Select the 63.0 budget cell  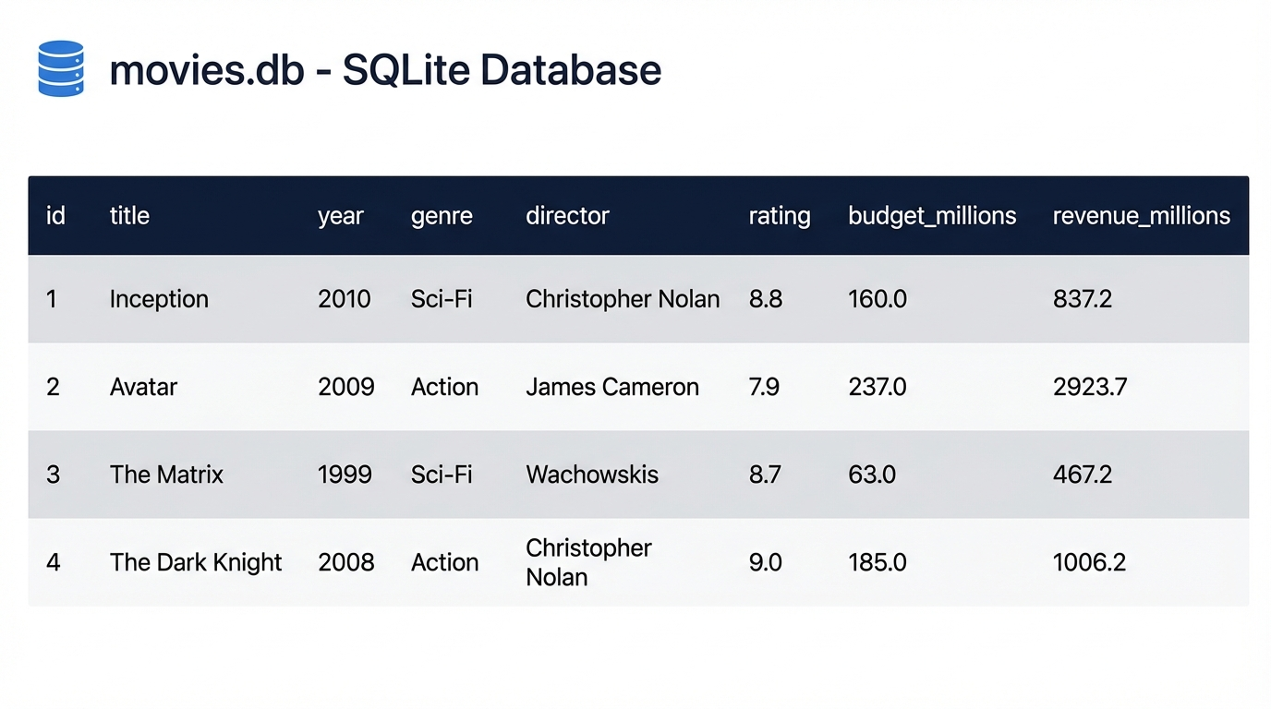click(x=872, y=475)
